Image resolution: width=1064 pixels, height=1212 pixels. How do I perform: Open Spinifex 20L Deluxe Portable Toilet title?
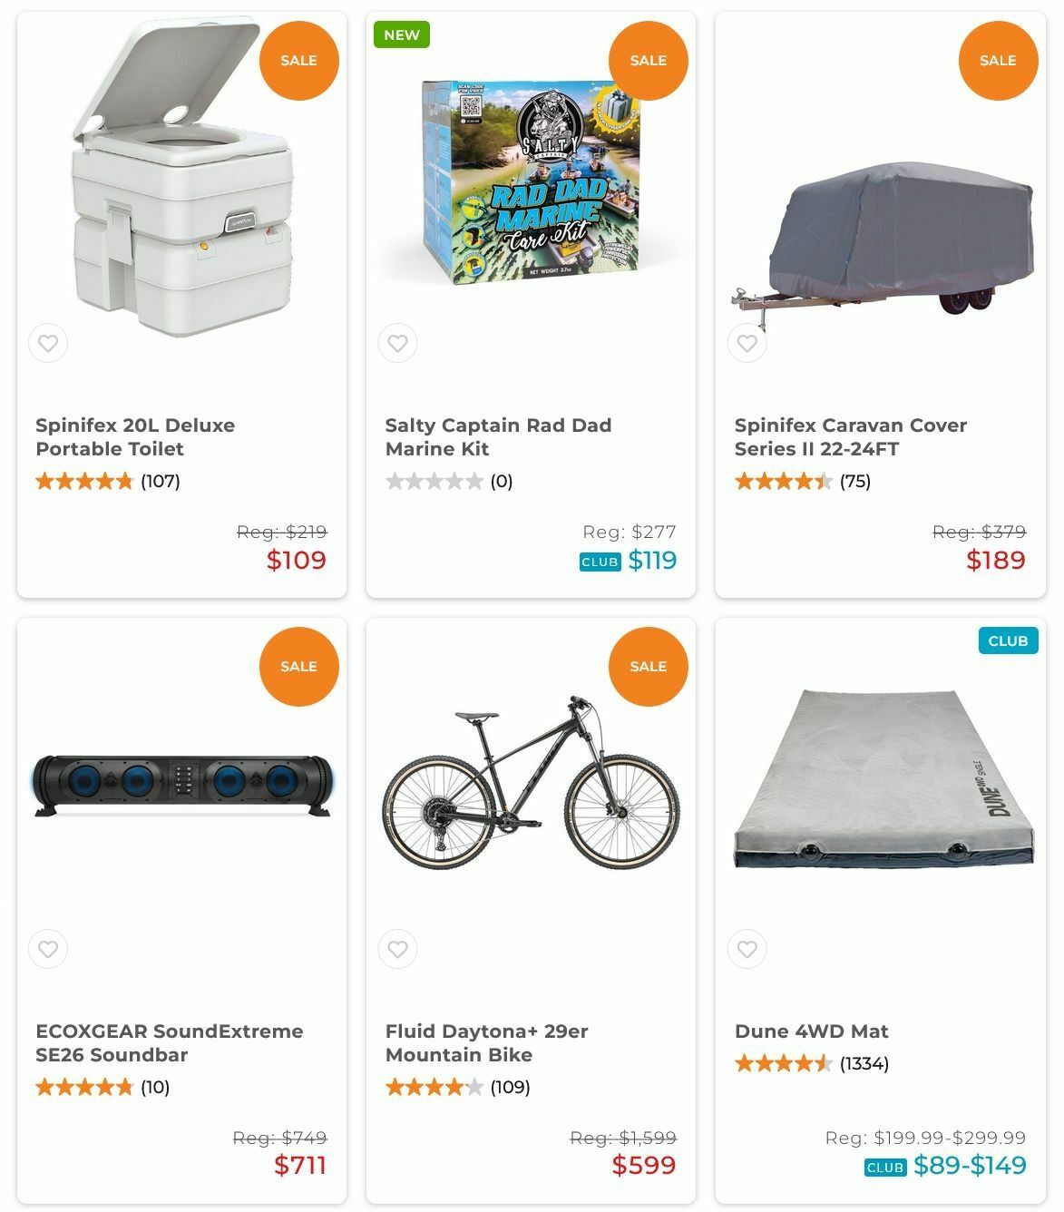[135, 437]
